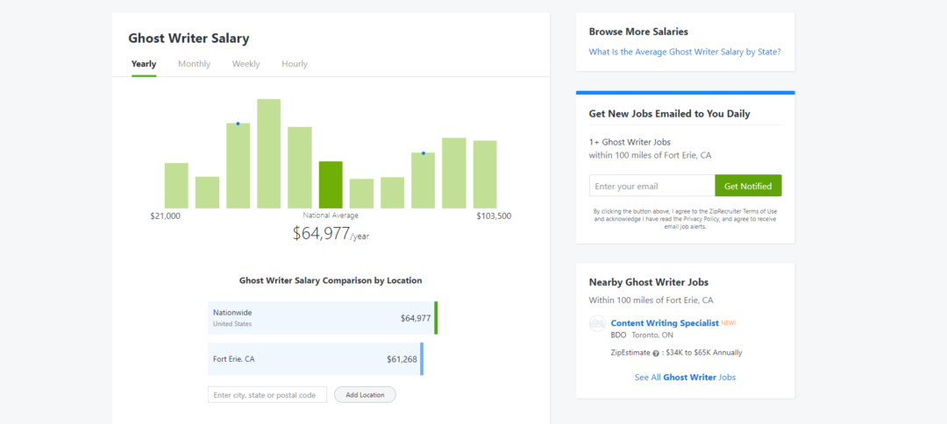
Task: Click the dark green National Average bar
Action: [331, 185]
